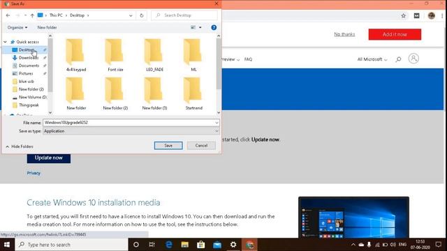Select Downloads in navigation pane
This screenshot has height=251, width=447.
click(29, 58)
